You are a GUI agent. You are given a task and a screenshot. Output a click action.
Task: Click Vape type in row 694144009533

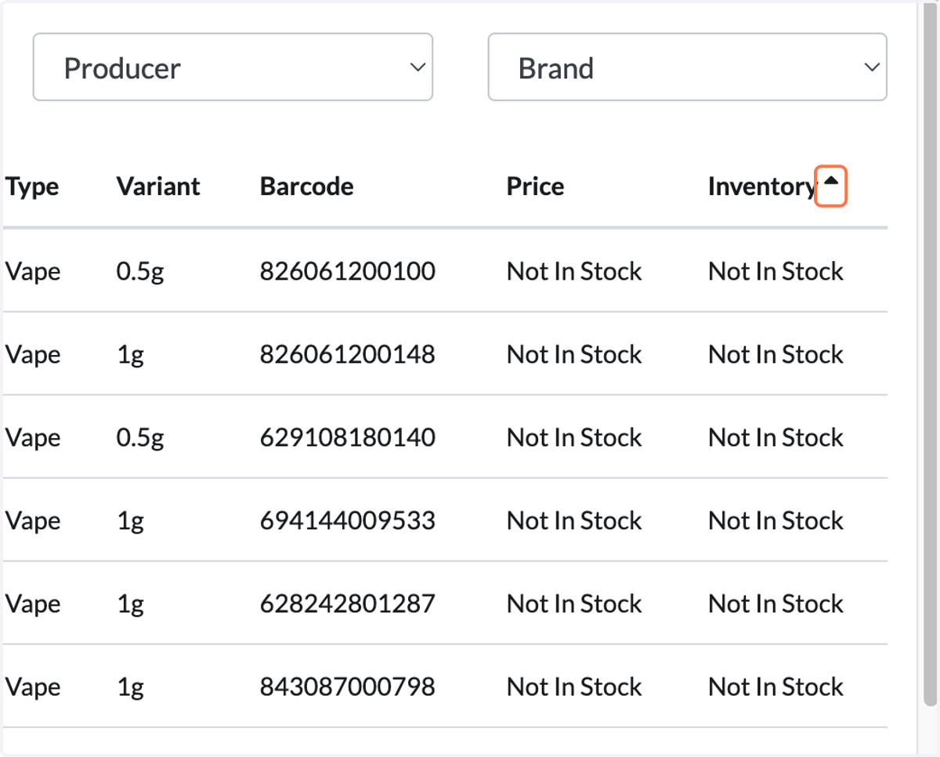point(33,521)
